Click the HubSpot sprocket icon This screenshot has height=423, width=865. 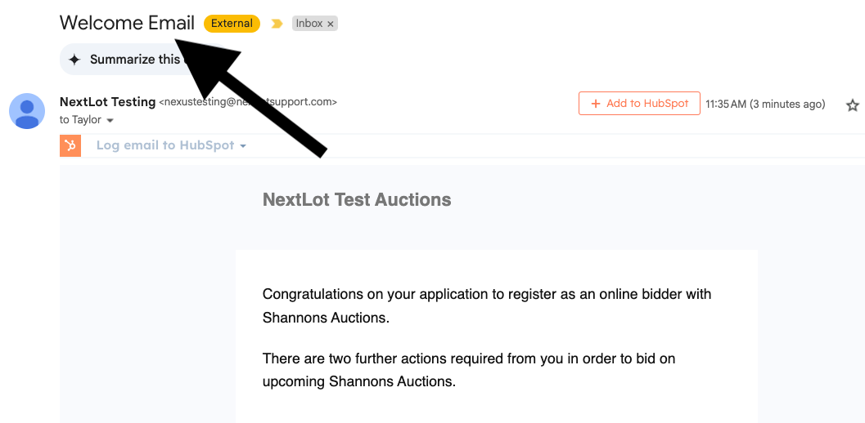point(70,145)
